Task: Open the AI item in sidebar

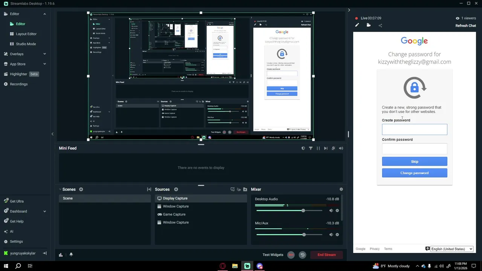Action: click(9, 231)
